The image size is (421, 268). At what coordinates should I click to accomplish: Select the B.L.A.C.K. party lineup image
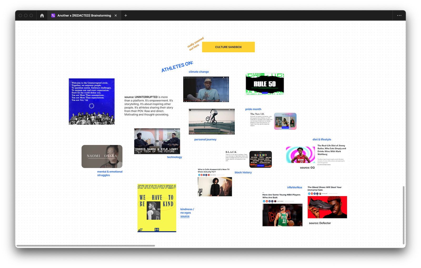(x=260, y=159)
